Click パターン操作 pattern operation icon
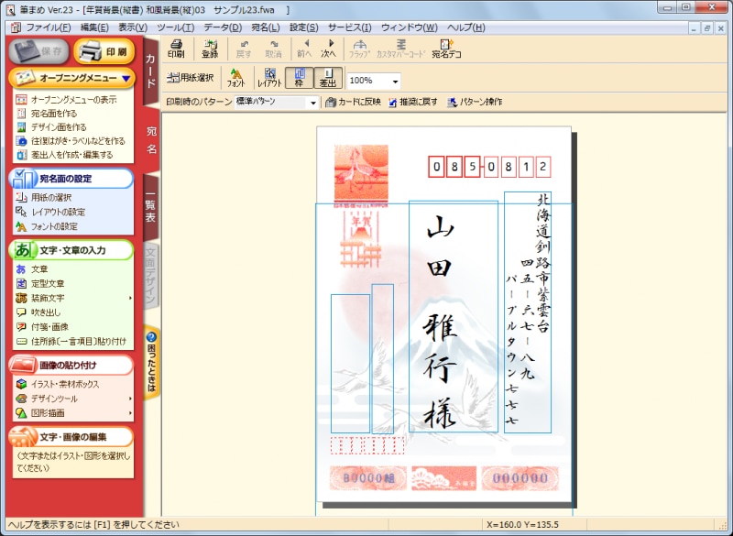This screenshot has height=536, width=733. pyautogui.click(x=475, y=102)
